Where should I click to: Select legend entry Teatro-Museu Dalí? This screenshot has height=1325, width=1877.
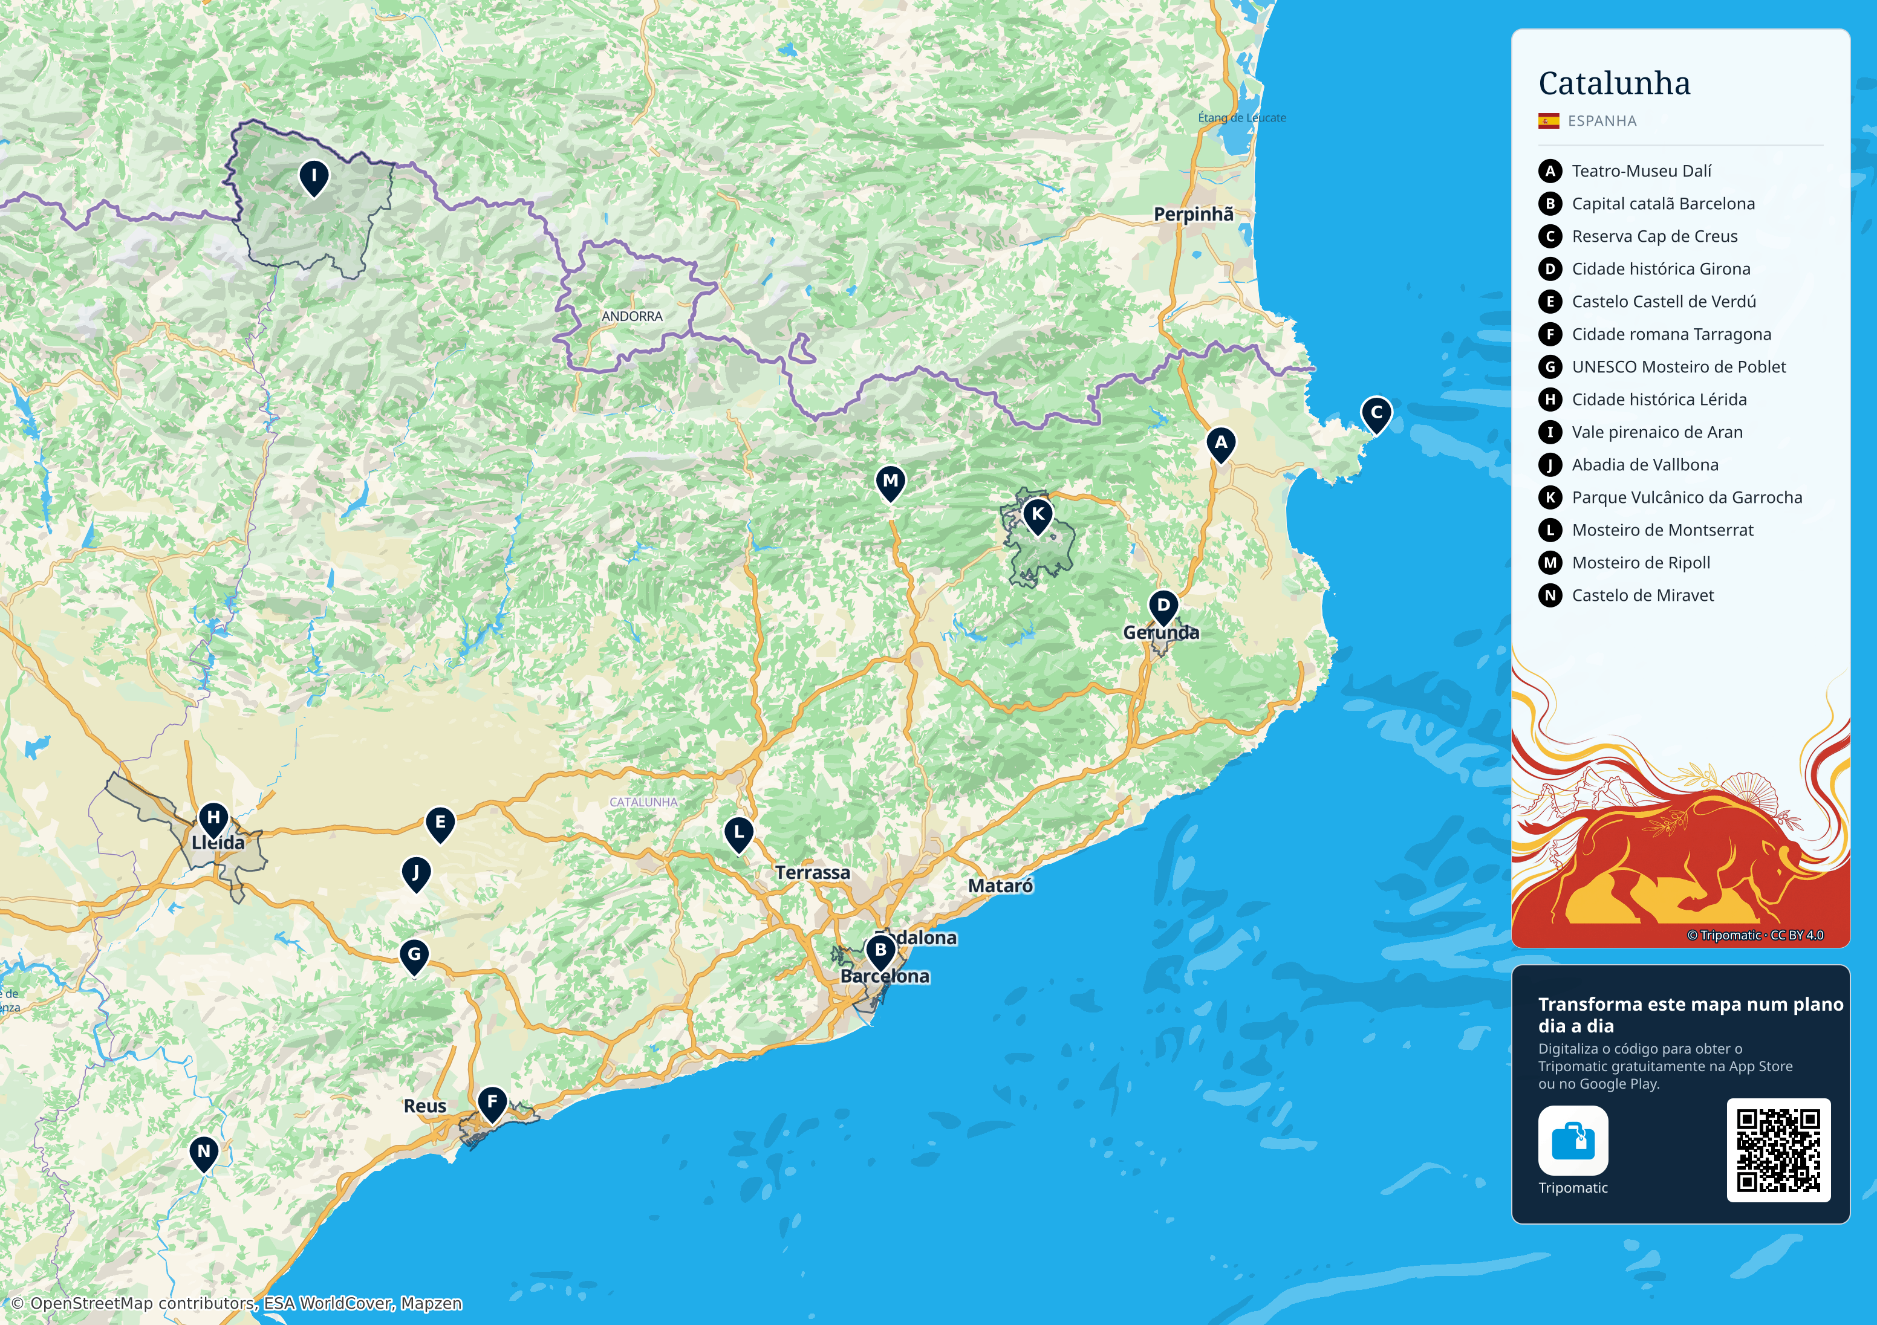[1642, 171]
